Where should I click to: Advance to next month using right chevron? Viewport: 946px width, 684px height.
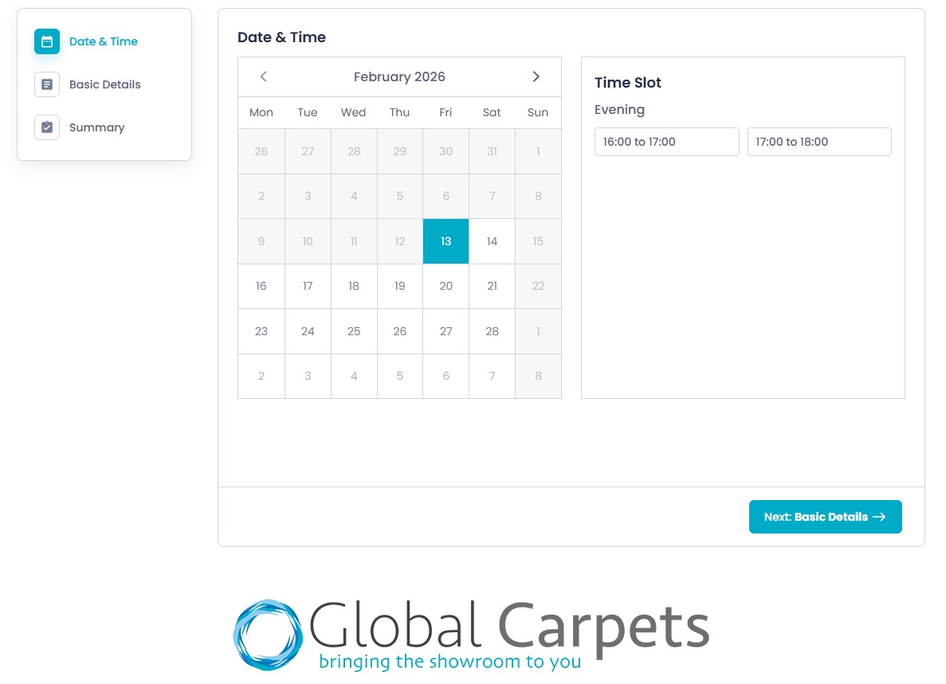tap(536, 76)
